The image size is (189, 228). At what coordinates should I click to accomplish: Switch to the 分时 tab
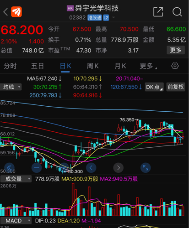tap(10, 66)
